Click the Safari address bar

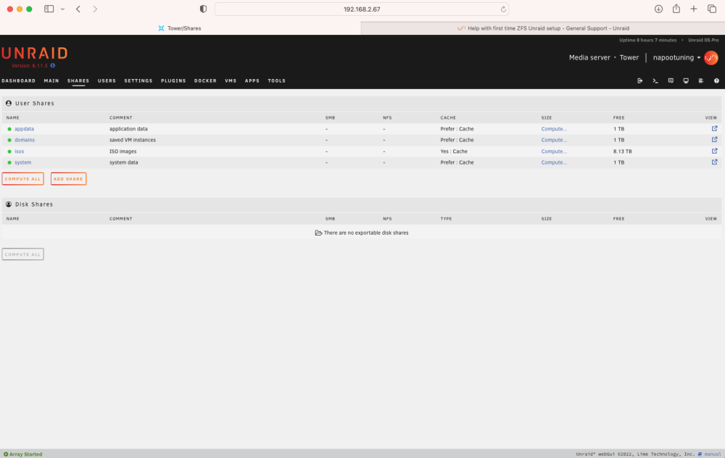(x=362, y=9)
